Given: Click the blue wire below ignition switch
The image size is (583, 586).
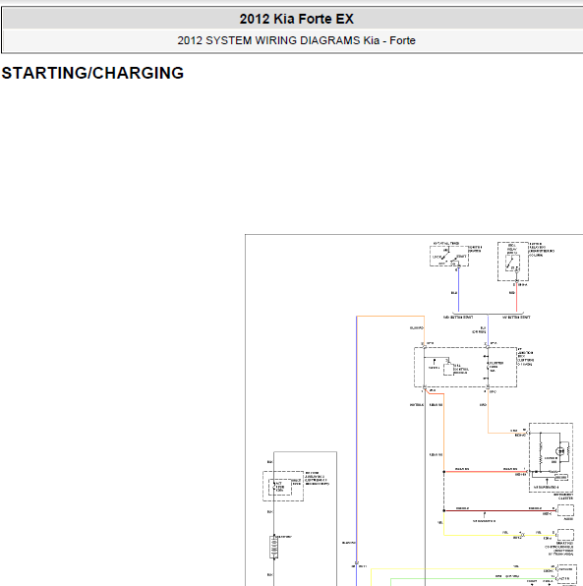Looking at the screenshot, I should 458,290.
